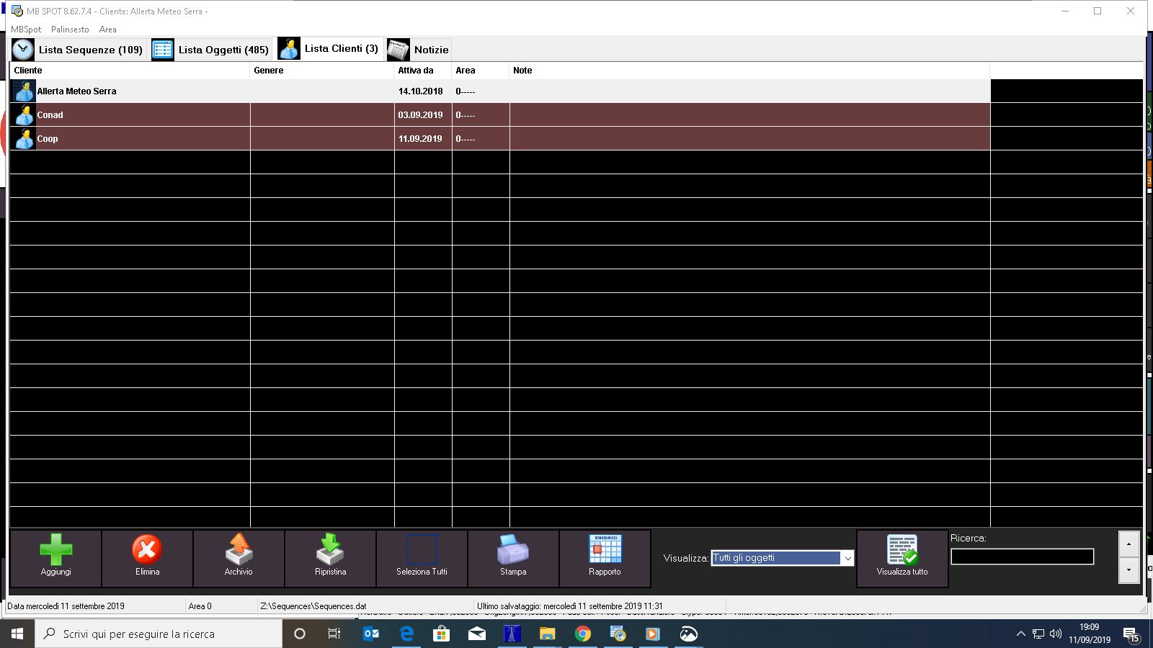Click the Cliente column header
Screen dimensions: 1153x648
pos(130,71)
